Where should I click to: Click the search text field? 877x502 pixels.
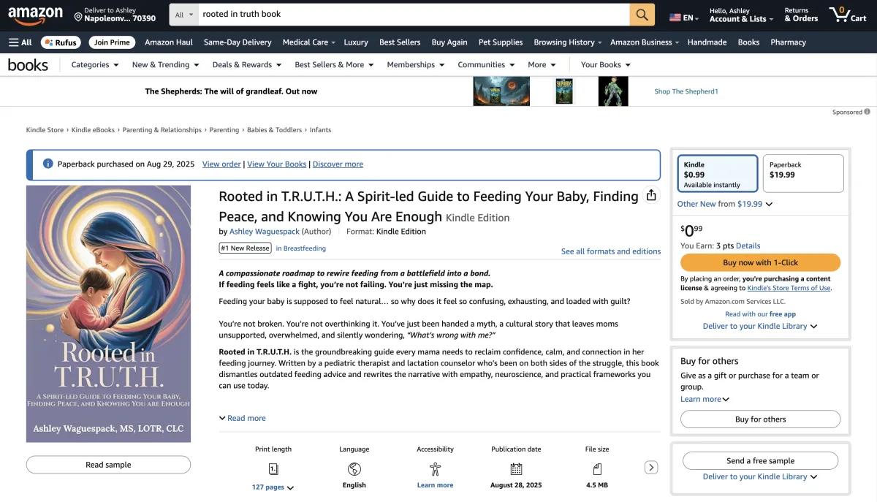(x=414, y=15)
